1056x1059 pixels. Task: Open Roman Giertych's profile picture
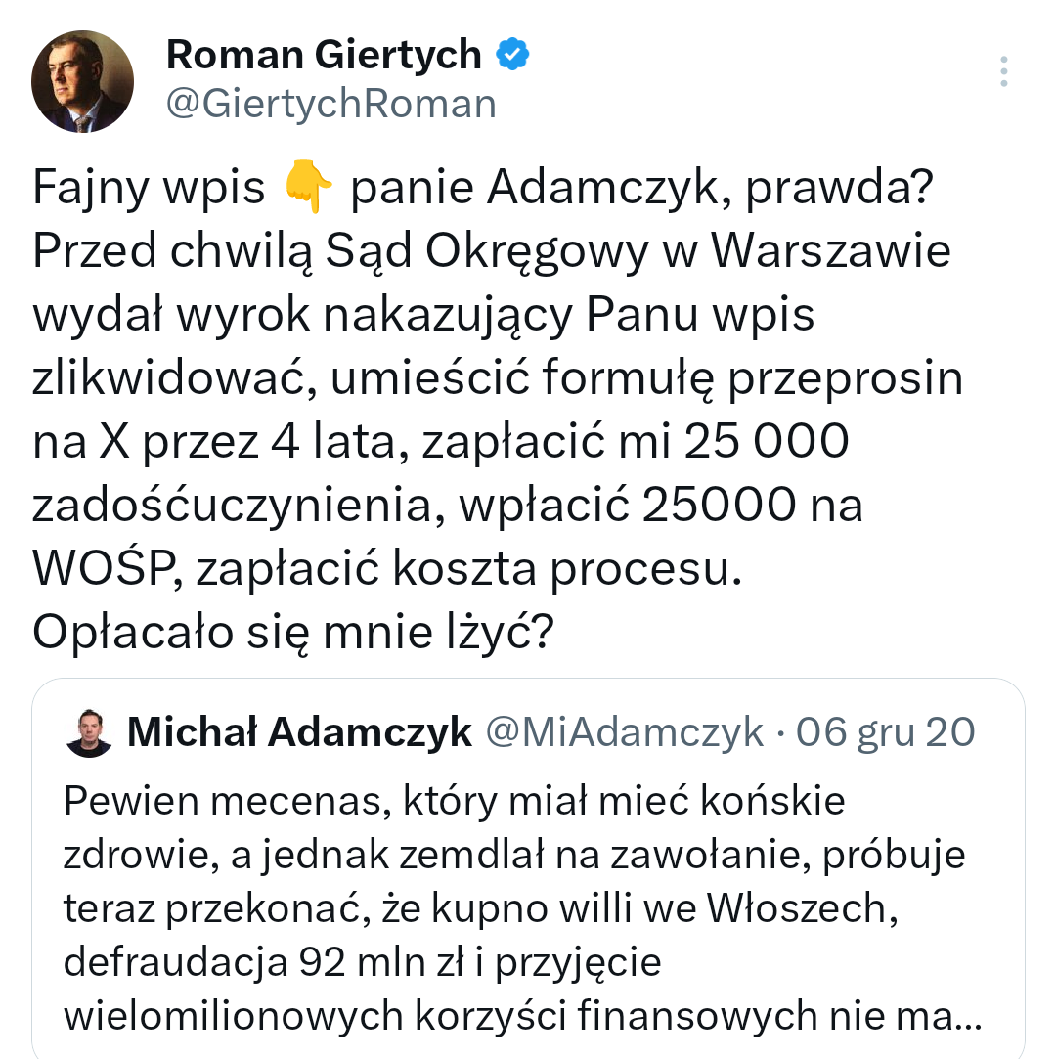click(82, 81)
